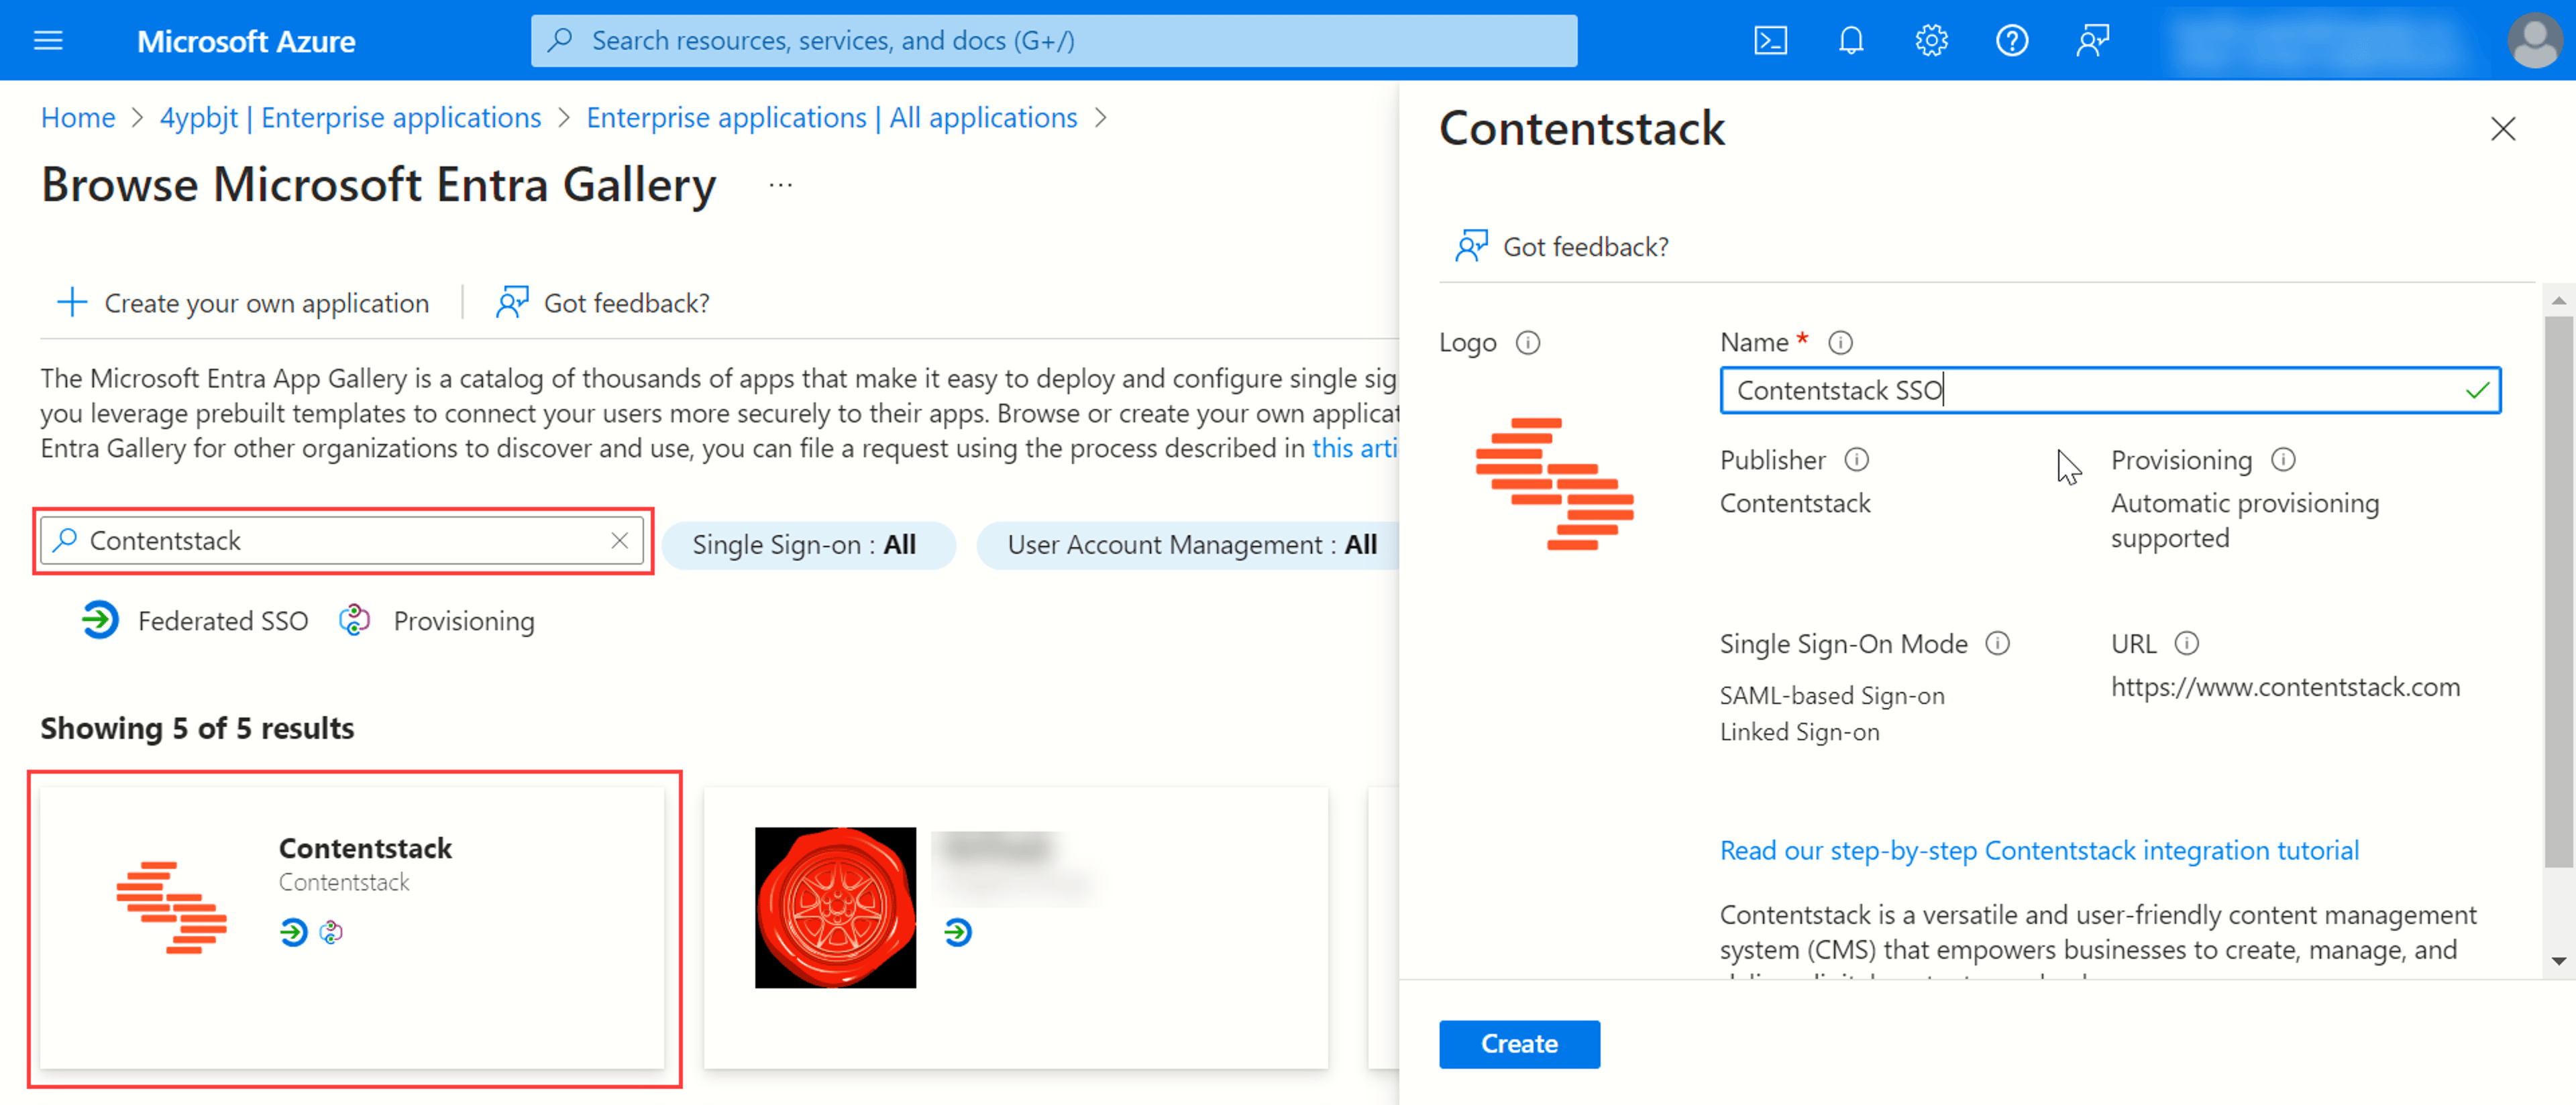2576x1105 pixels.
Task: Open the help question mark icon
Action: (2011, 40)
